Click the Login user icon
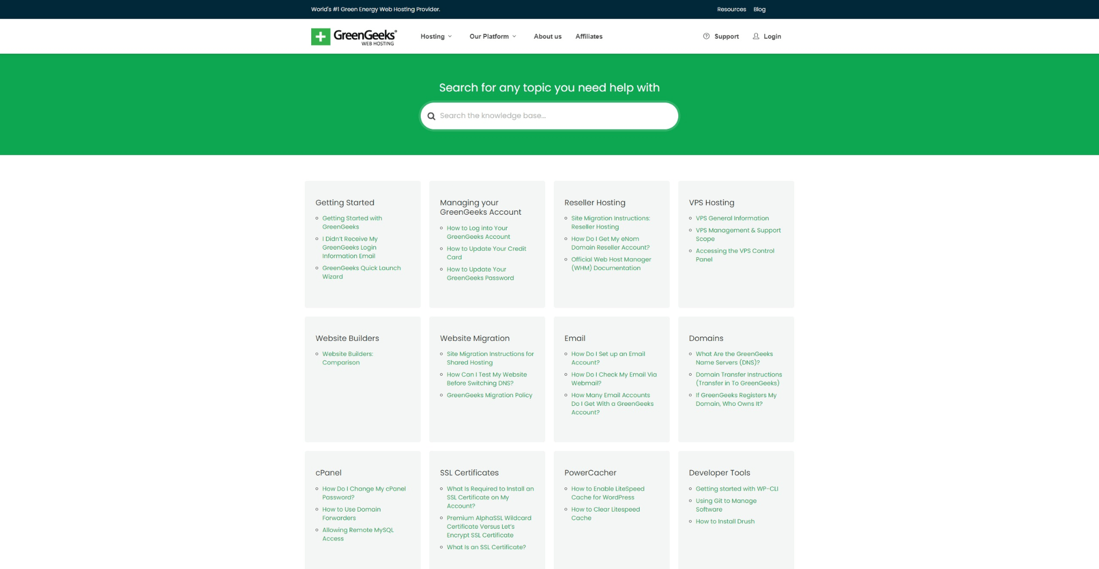 [756, 36]
